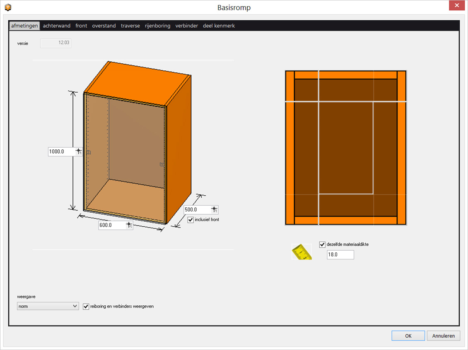Disable reiboring en verbinders weergeven
Screen dimensions: 468x350
pos(86,306)
